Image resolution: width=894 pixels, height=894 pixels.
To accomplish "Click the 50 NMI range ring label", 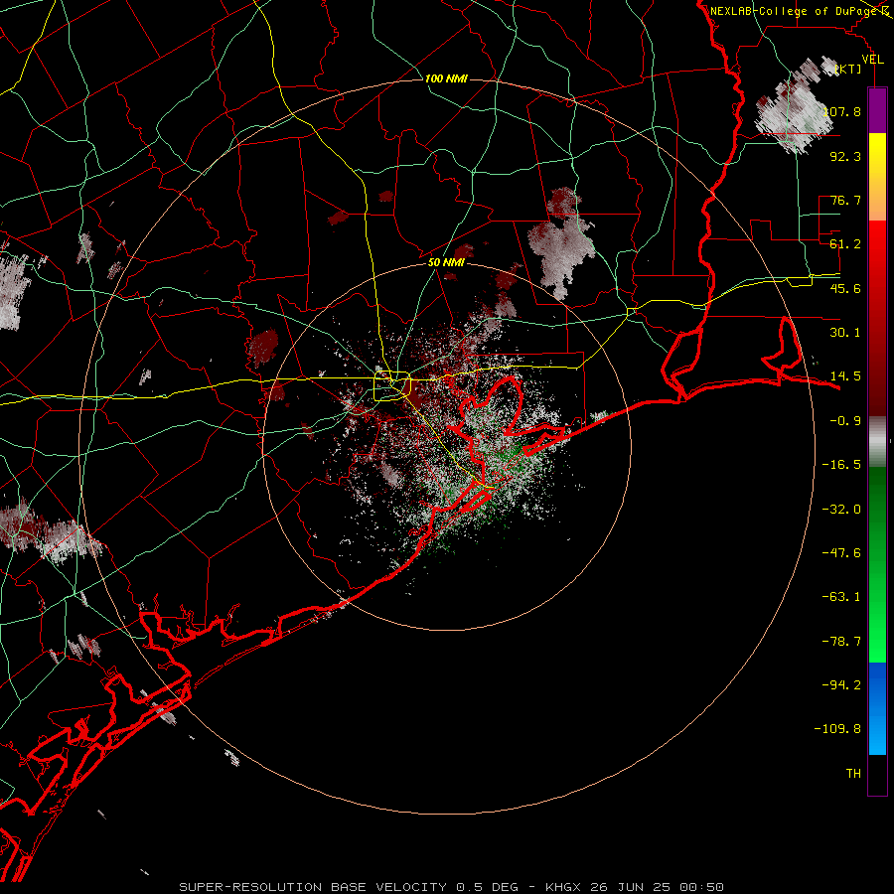I will 446,262.
